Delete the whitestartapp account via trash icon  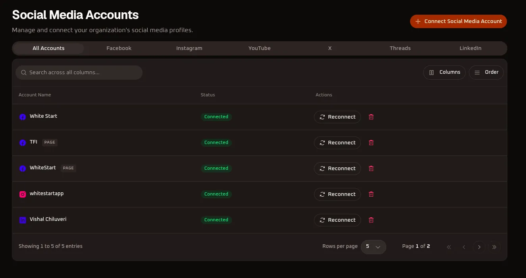[371, 194]
